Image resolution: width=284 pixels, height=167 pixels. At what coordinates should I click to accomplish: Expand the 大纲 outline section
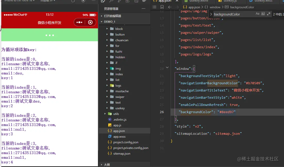click(102, 165)
